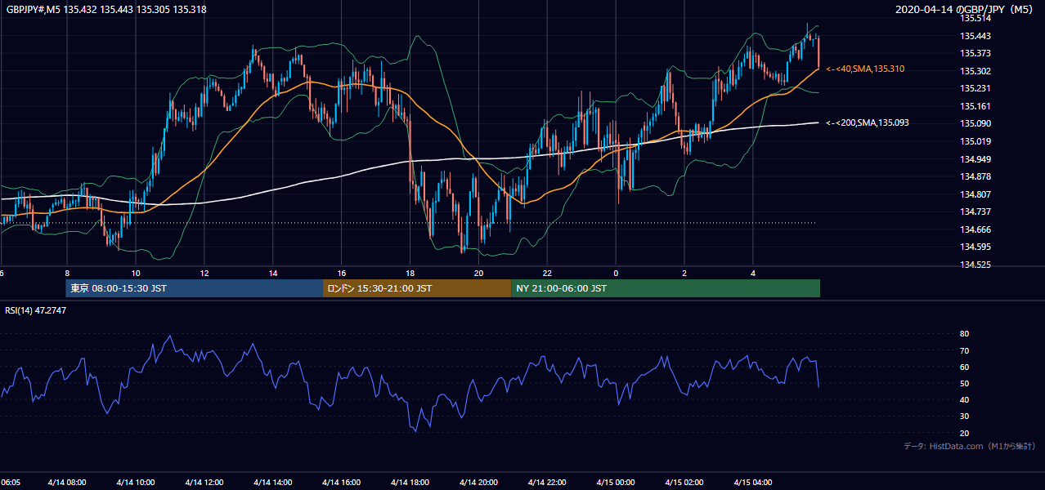
Task: Click the RSI 30 level label
Action: (964, 416)
